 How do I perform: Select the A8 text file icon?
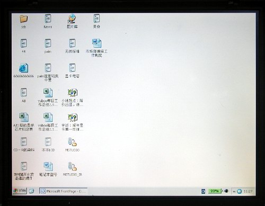click(24, 93)
